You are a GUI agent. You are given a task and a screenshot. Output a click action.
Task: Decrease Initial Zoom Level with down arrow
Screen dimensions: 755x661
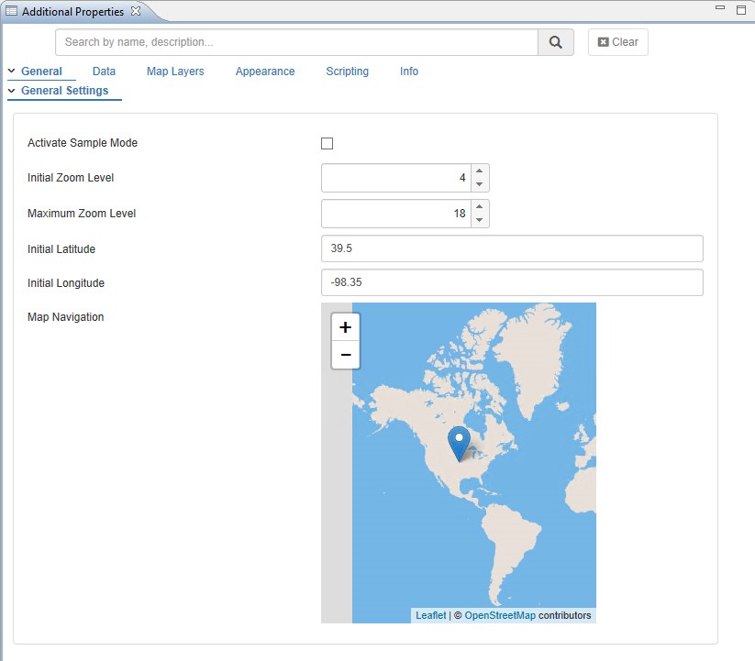[479, 184]
